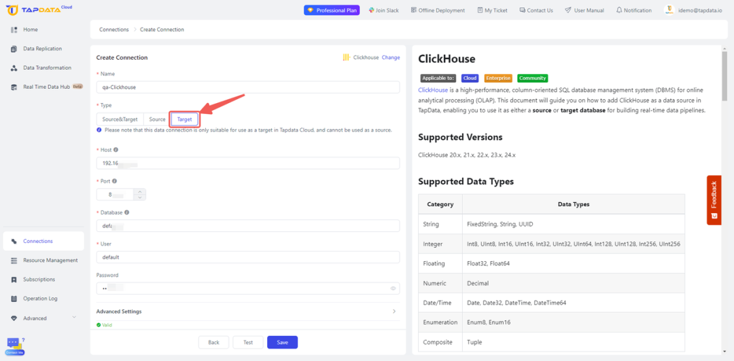Click the Contact Us icon

[522, 10]
